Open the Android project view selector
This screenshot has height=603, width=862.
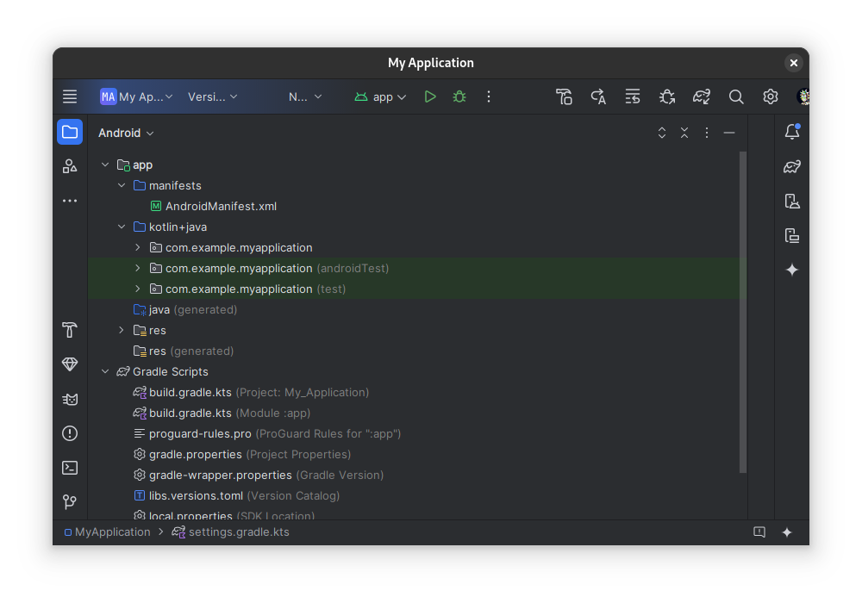pyautogui.click(x=126, y=133)
